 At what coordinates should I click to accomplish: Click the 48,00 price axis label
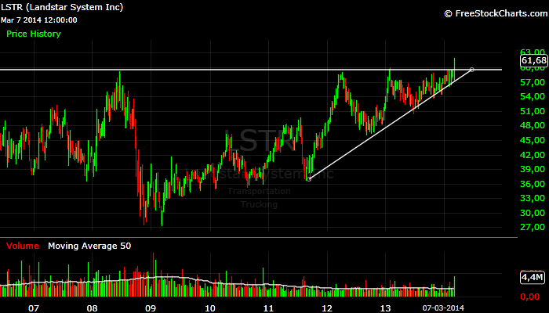pos(533,126)
